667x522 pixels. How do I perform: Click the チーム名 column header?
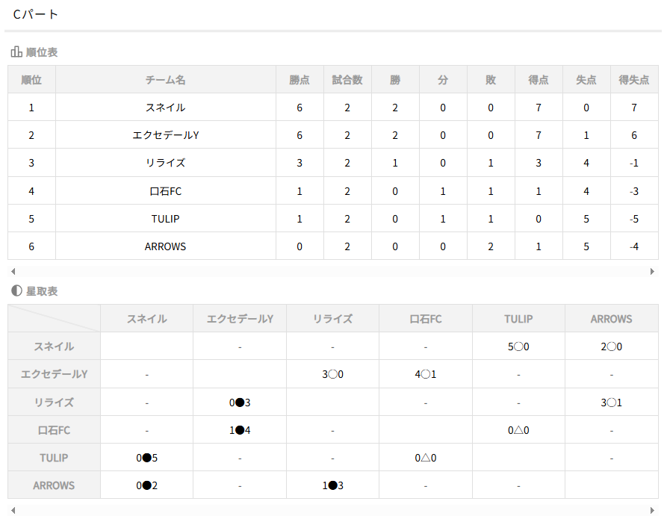click(x=165, y=80)
